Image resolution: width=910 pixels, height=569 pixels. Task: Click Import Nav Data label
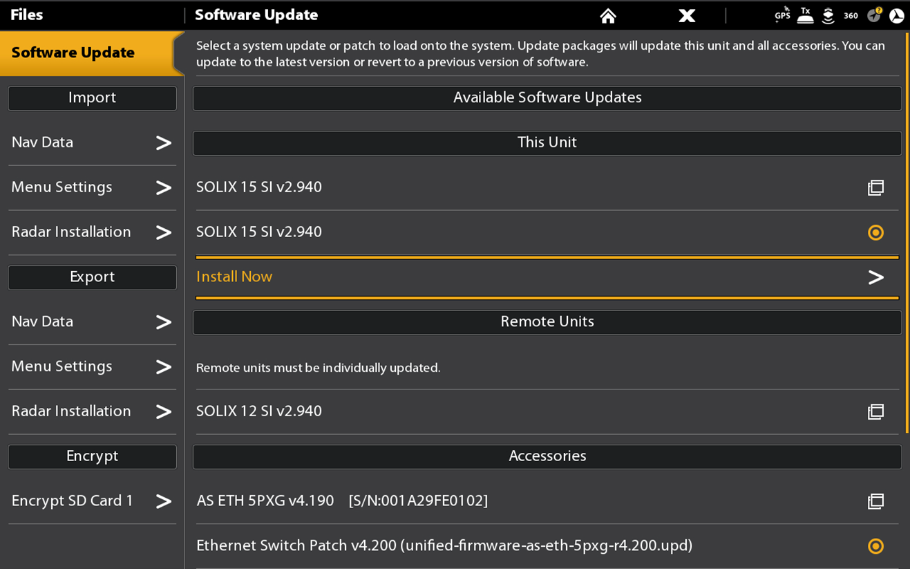[x=42, y=142]
